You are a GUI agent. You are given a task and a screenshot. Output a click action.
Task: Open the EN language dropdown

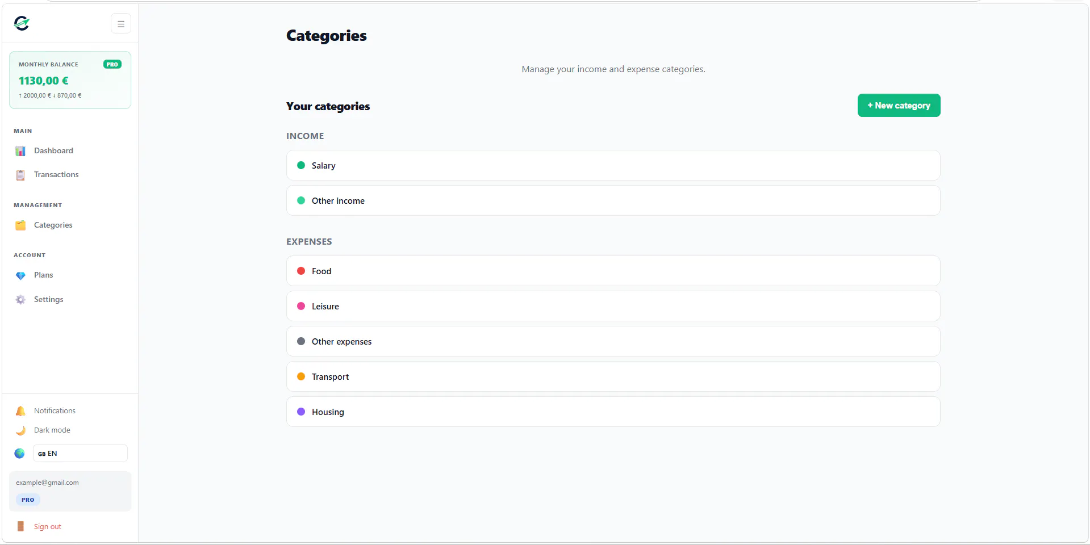pyautogui.click(x=80, y=454)
